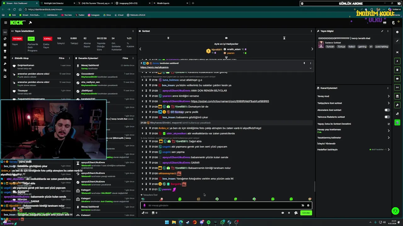Click the chat scrollbar
403x226 pixels.
tap(315, 187)
